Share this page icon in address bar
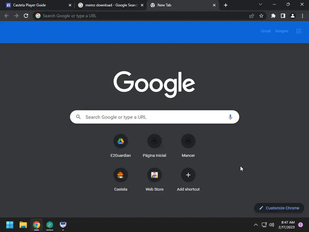Viewport: 309px width, 232px height. 252,16
